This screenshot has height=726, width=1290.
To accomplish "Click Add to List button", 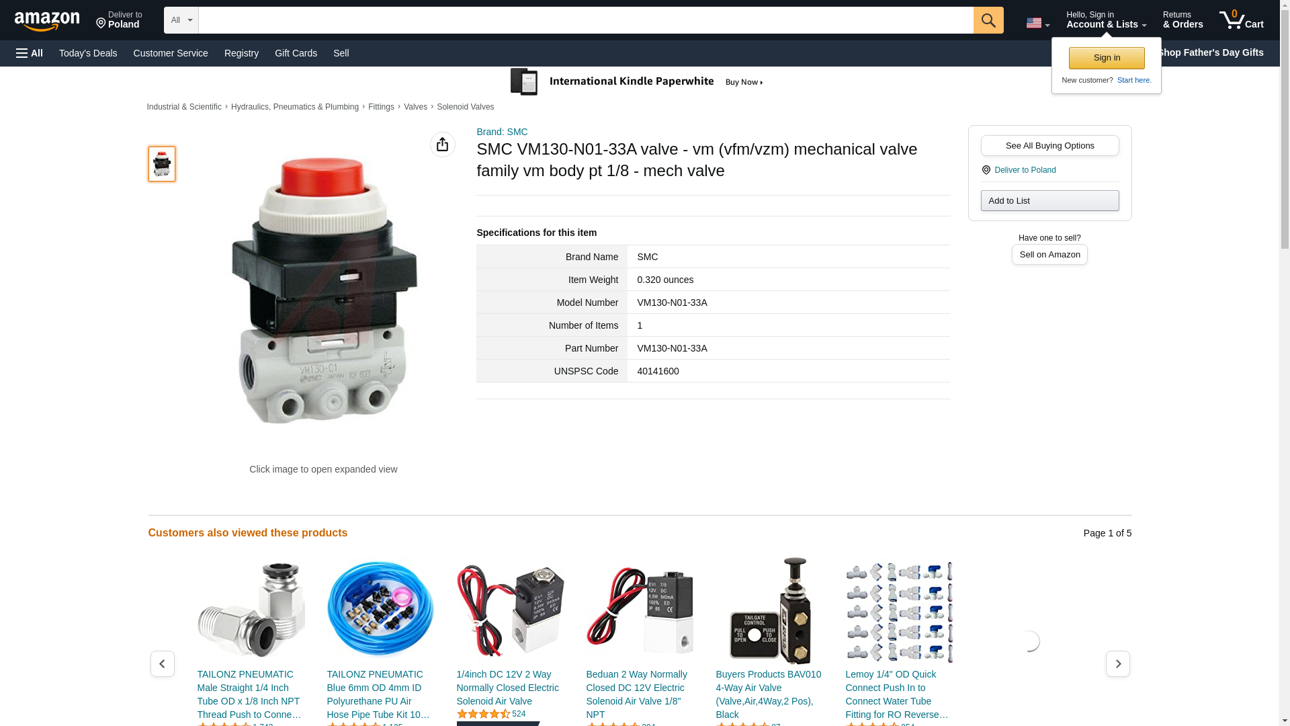I will (1049, 201).
